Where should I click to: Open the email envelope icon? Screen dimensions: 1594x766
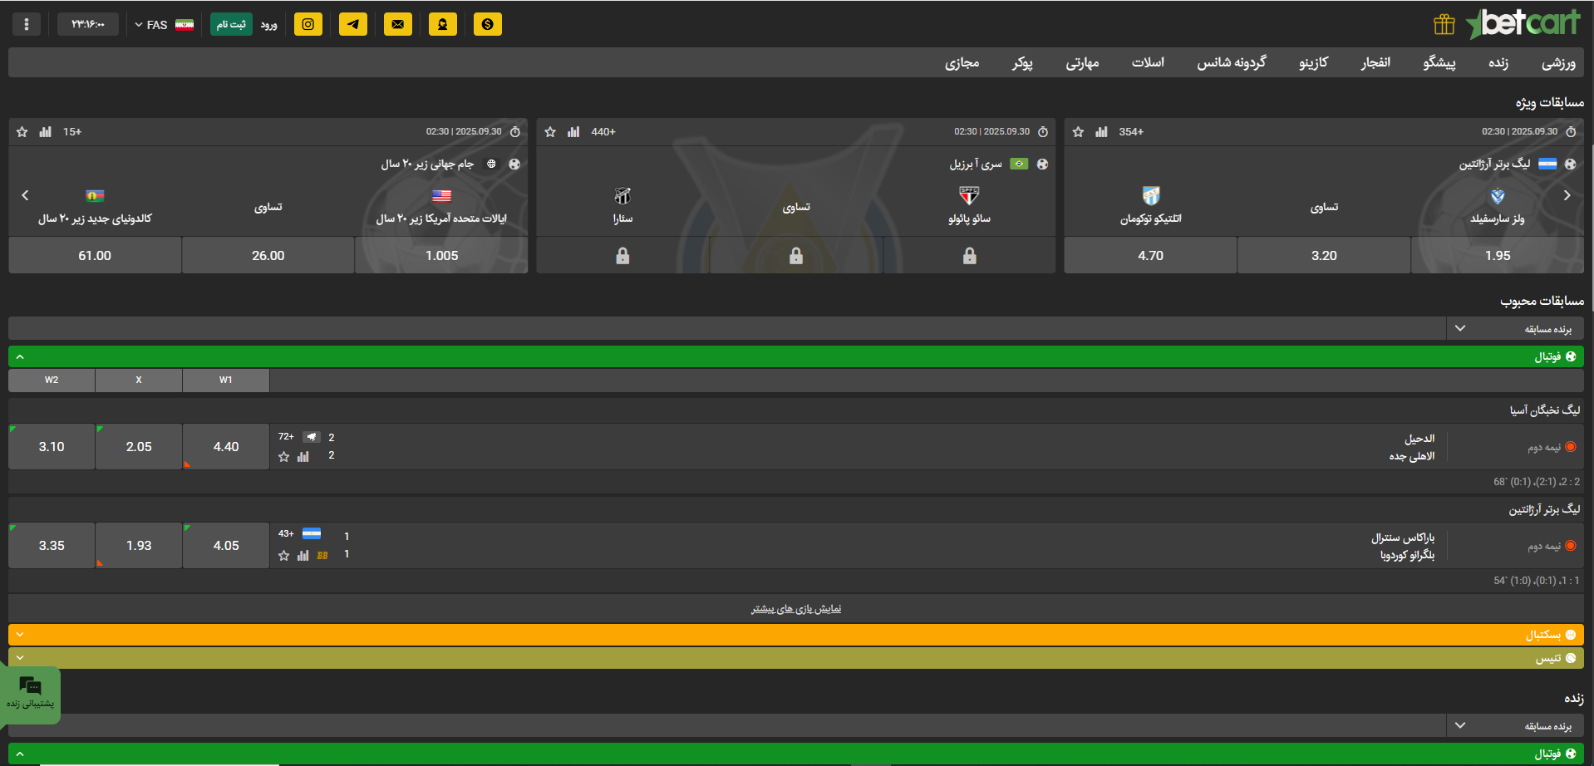click(398, 24)
